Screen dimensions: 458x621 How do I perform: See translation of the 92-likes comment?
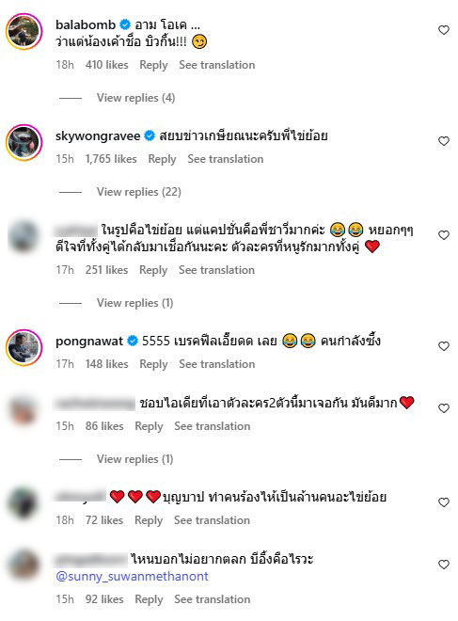[213, 599]
